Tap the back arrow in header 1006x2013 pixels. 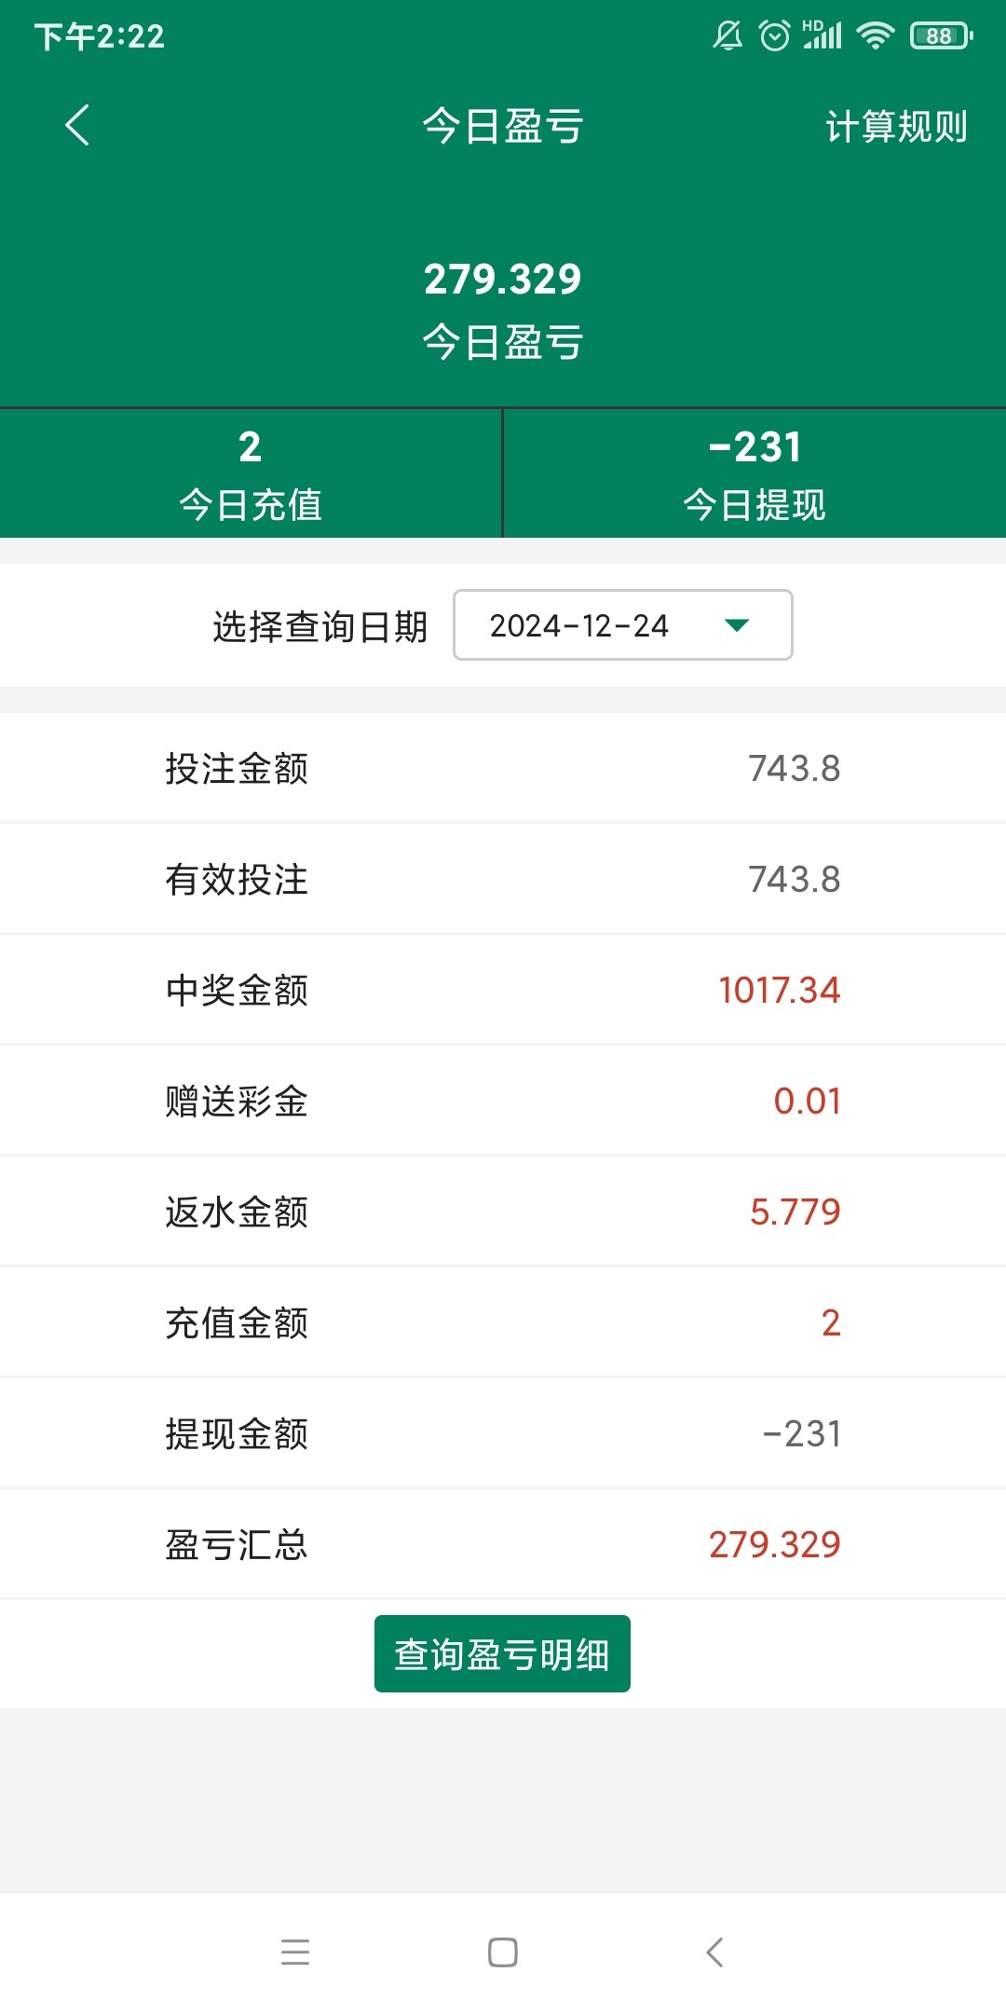(77, 125)
